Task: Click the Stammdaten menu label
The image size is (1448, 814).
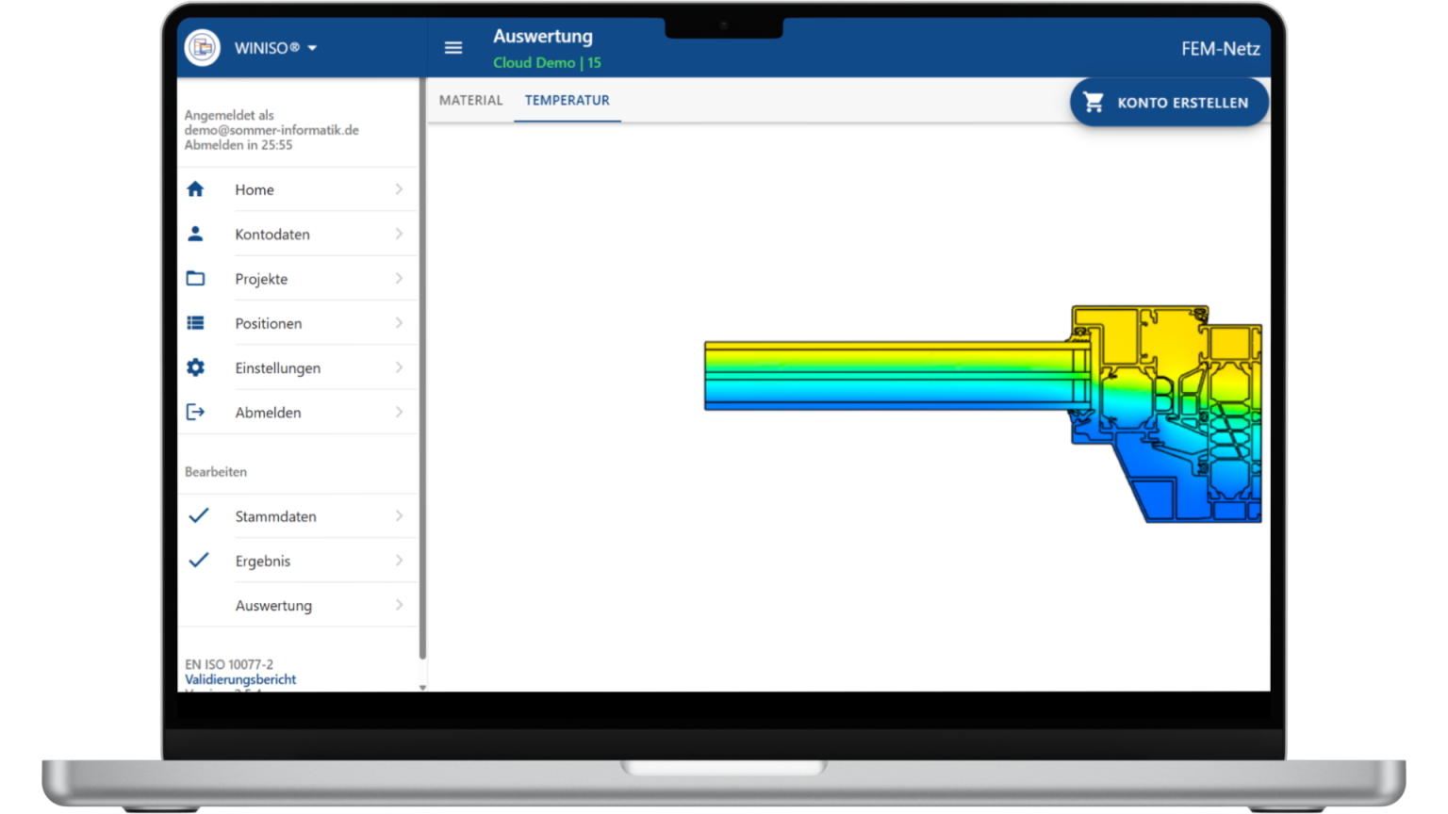Action: pos(275,516)
